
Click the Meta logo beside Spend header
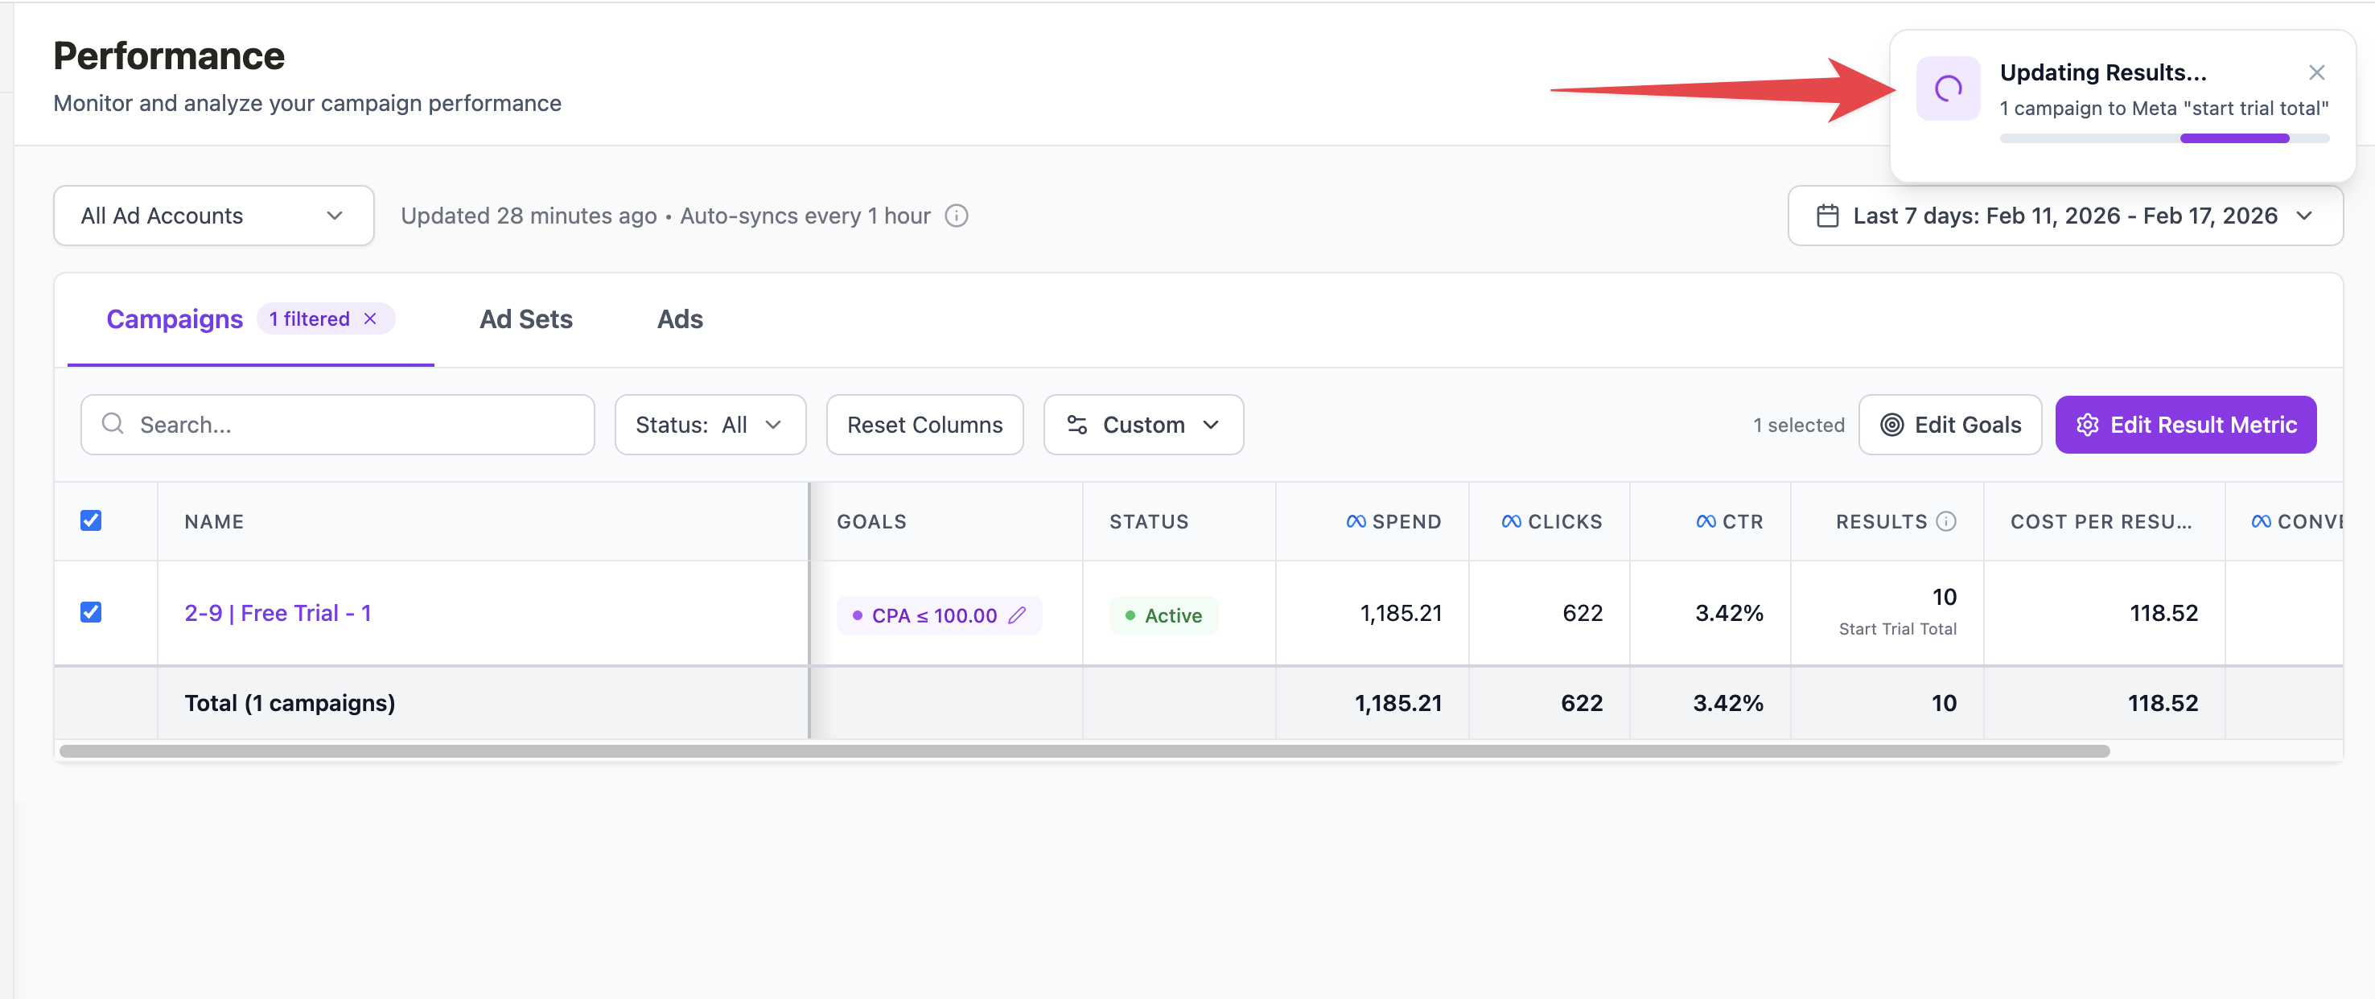[x=1356, y=521]
